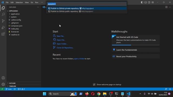This screenshot has width=173, height=97.
Task: Open the Run menu
Action: pyautogui.click(x=37, y=2)
